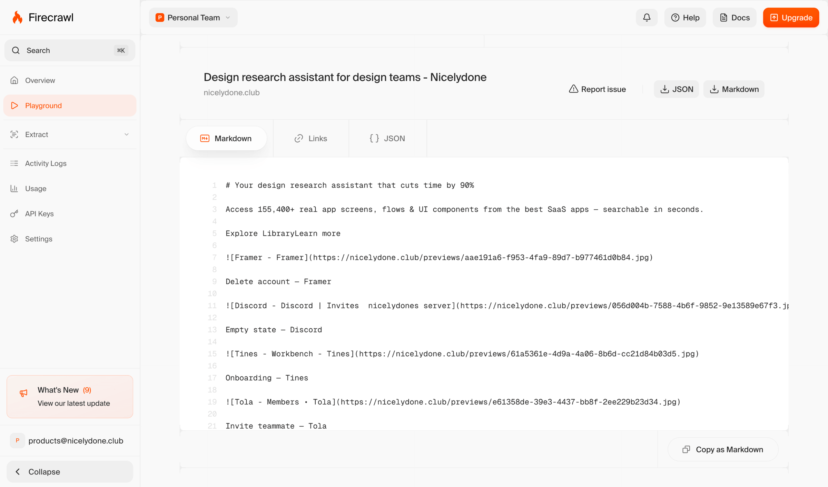Image resolution: width=828 pixels, height=487 pixels.
Task: Click the Upgrade arrow icon
Action: (774, 18)
